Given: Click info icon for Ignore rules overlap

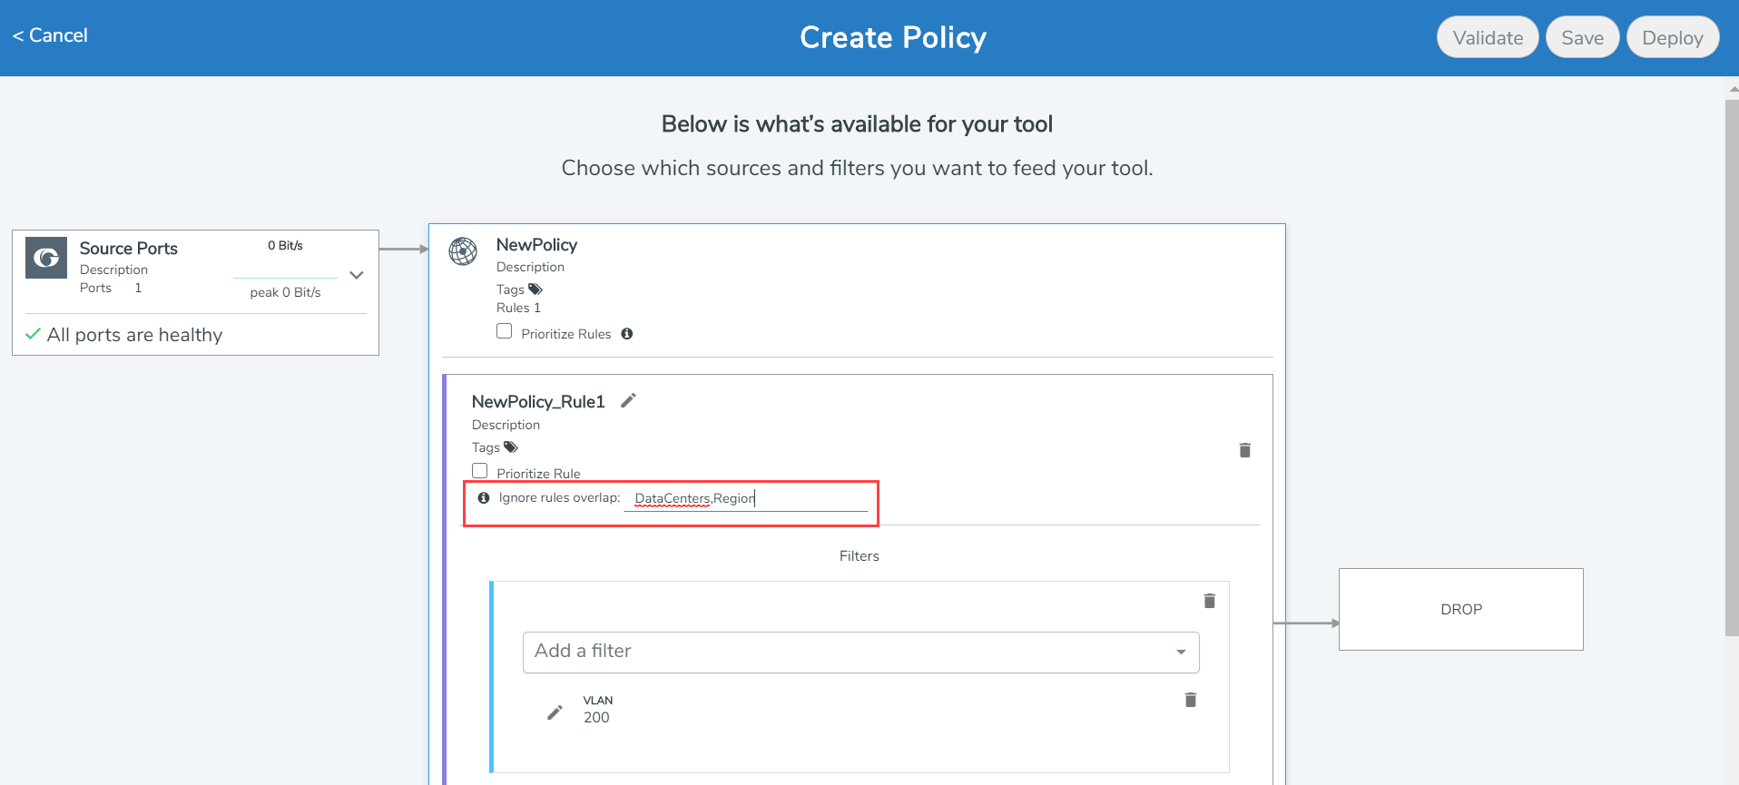Looking at the screenshot, I should click(x=484, y=498).
